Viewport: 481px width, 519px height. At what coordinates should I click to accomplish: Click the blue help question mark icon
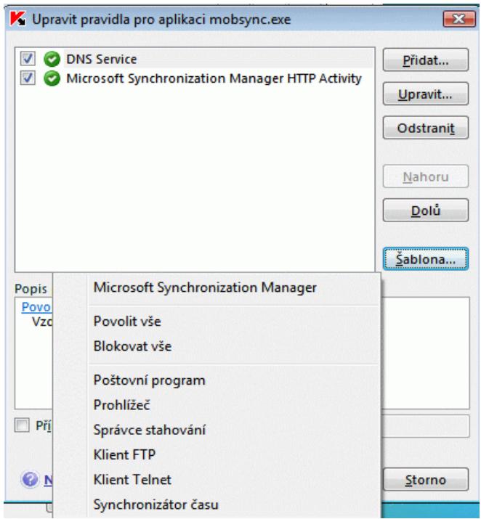click(30, 479)
